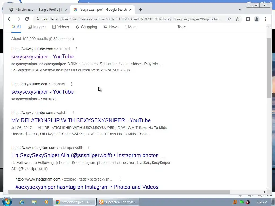Expand the tab search dropdown

tap(240, 10)
